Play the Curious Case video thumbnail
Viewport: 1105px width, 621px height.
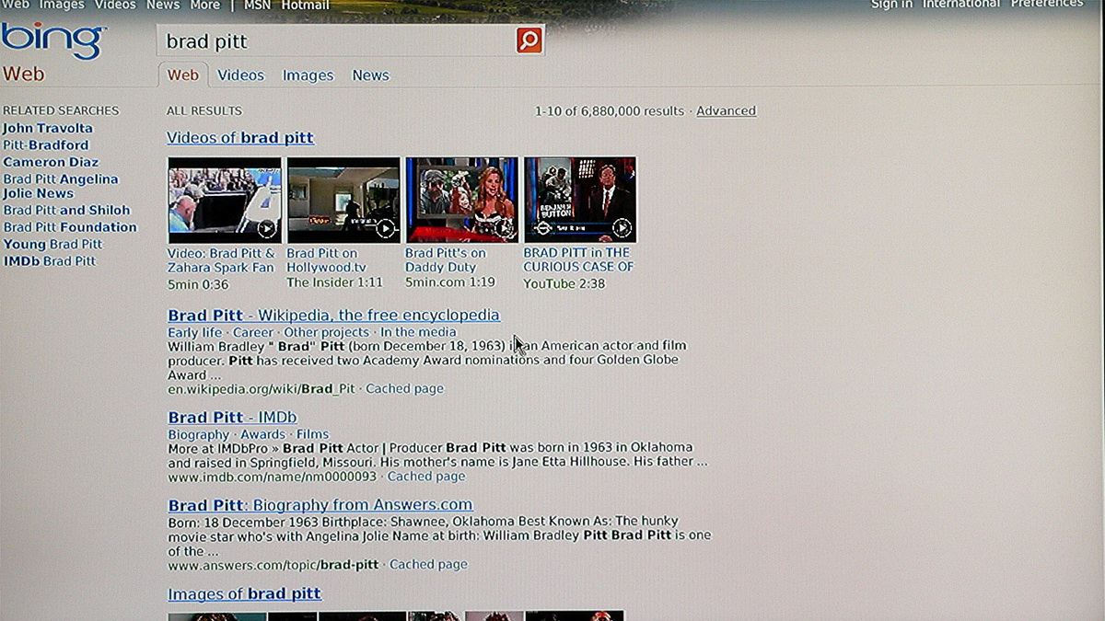(580, 200)
